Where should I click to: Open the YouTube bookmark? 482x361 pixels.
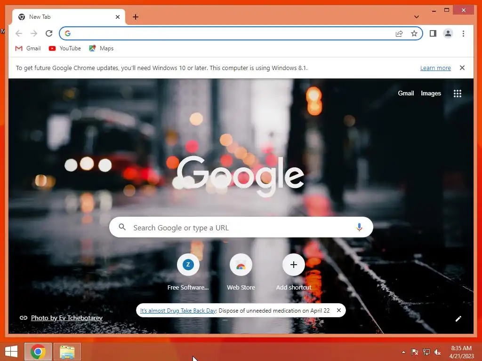coord(65,48)
